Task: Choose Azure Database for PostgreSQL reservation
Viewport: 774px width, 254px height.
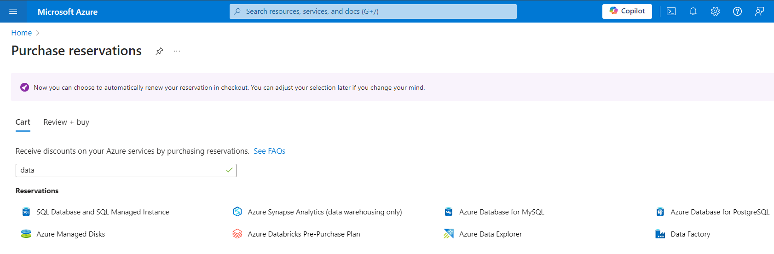Action: [x=720, y=212]
